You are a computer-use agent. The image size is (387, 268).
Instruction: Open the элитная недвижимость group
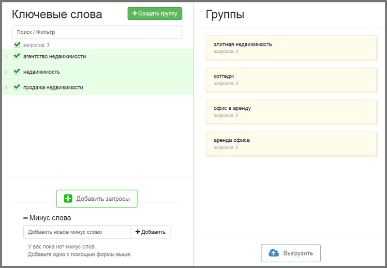pos(291,47)
